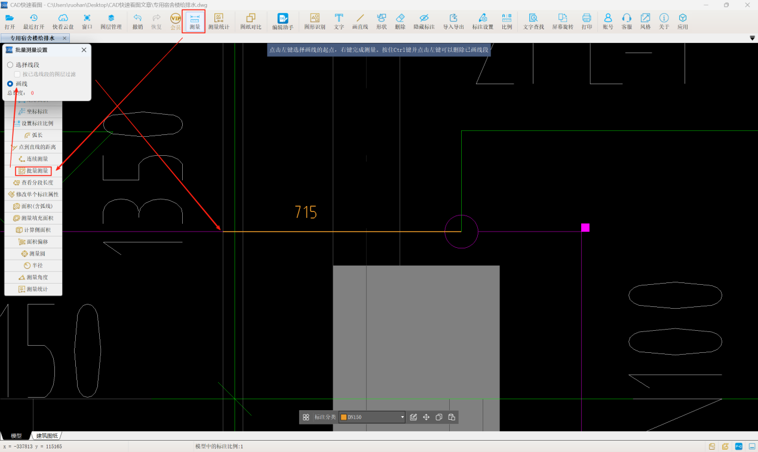Viewport: 758px width, 452px height.
Task: Click the move icon in annotation toolbar
Action: pos(426,417)
